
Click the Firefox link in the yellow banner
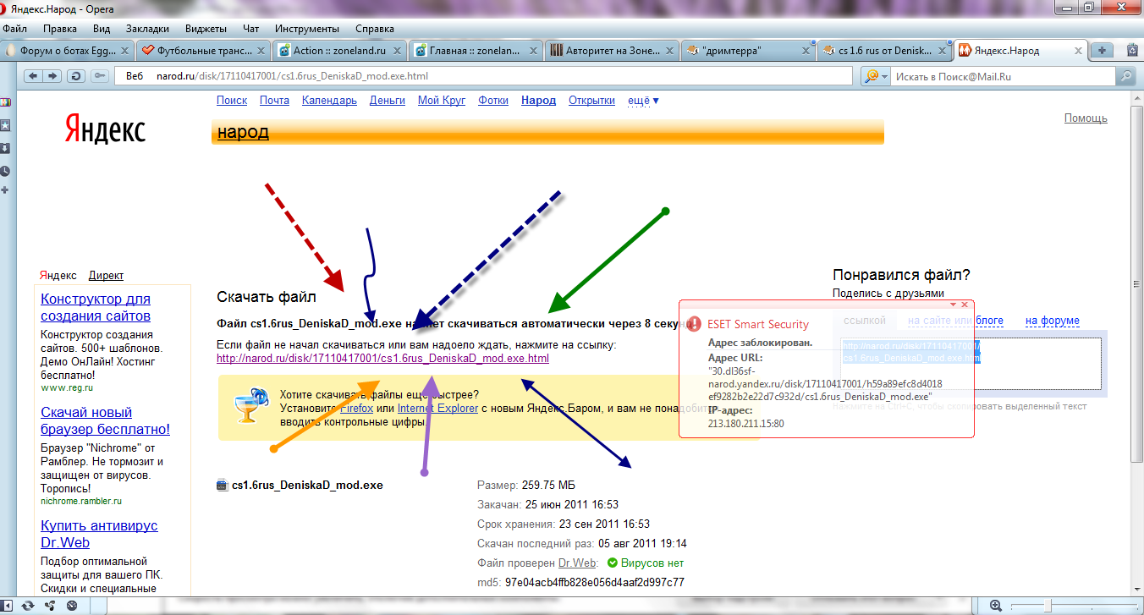(x=356, y=409)
